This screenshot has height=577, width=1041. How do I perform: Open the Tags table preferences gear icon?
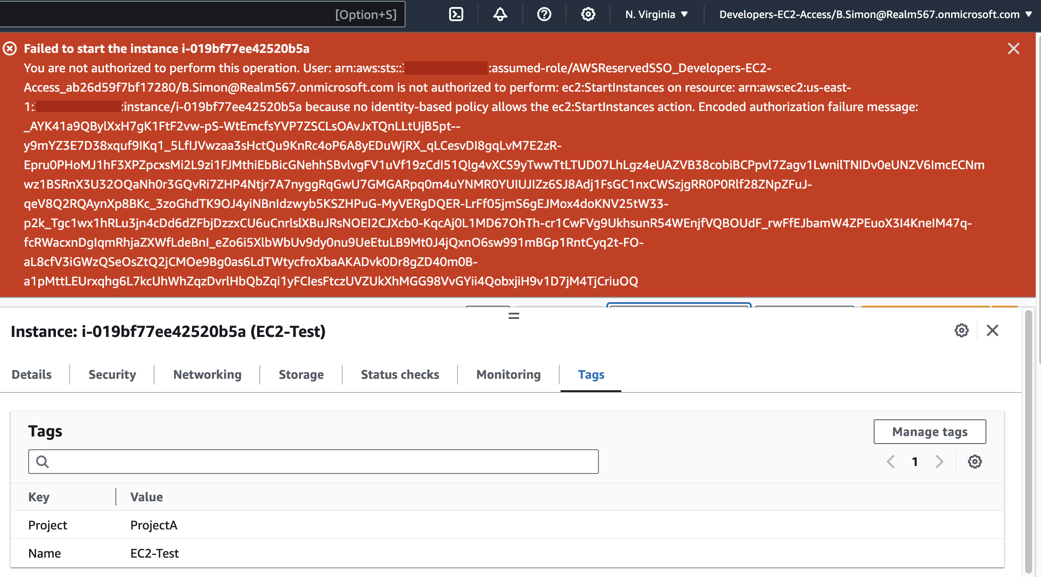[975, 462]
